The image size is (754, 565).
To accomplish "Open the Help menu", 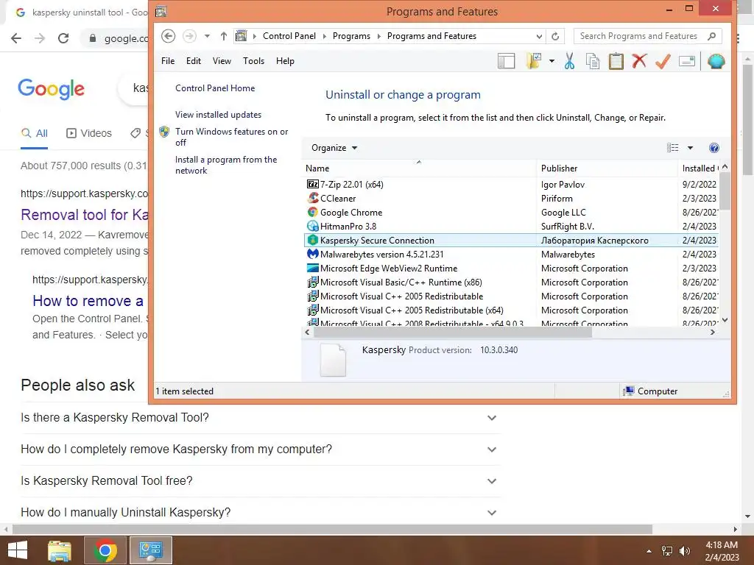I will point(285,61).
